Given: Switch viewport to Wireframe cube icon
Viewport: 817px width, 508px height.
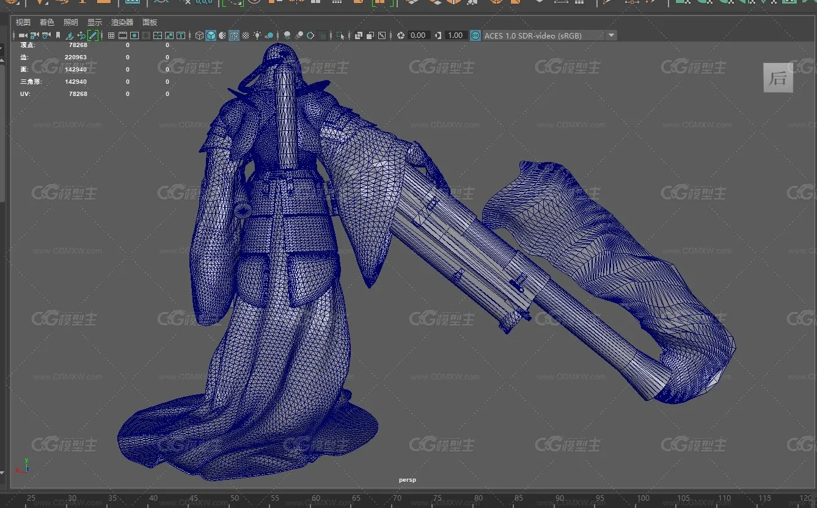Looking at the screenshot, I should point(199,35).
